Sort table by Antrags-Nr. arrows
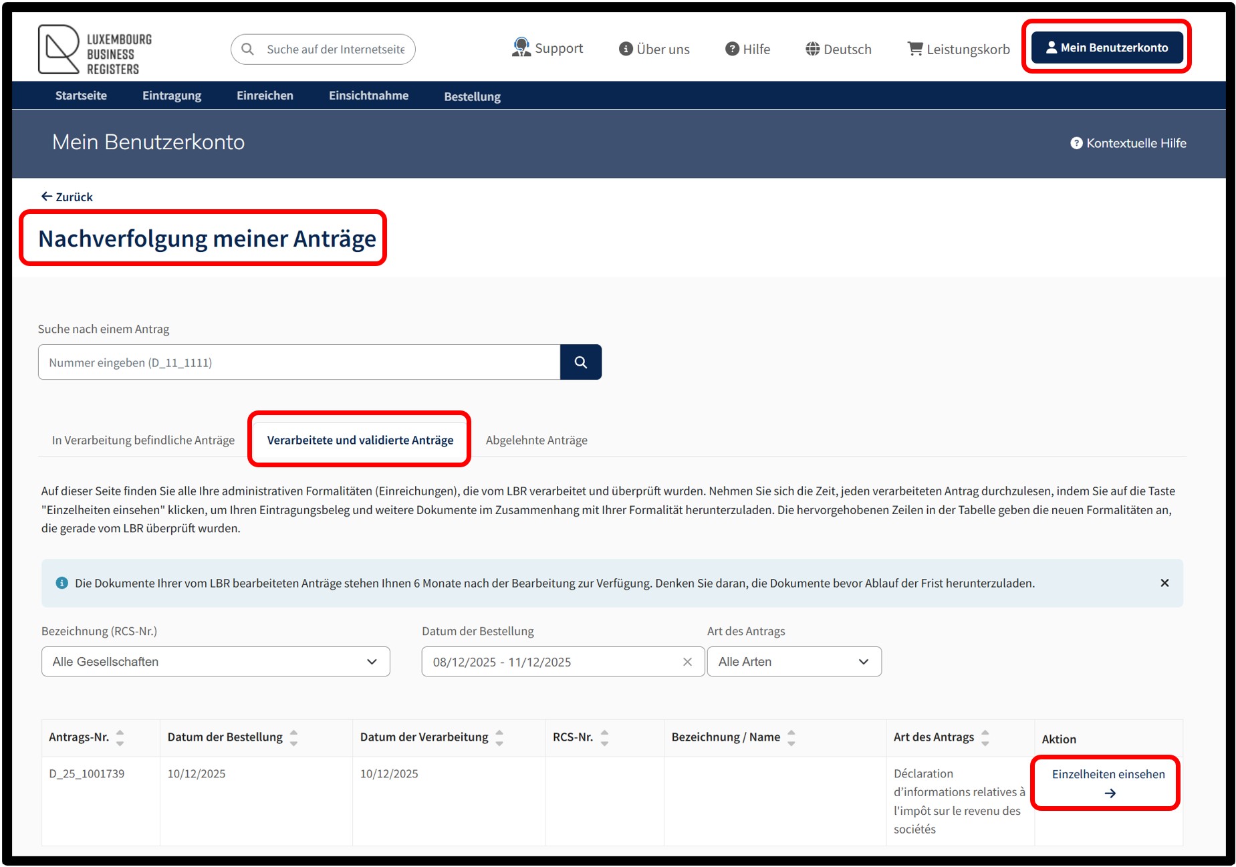 click(x=120, y=737)
